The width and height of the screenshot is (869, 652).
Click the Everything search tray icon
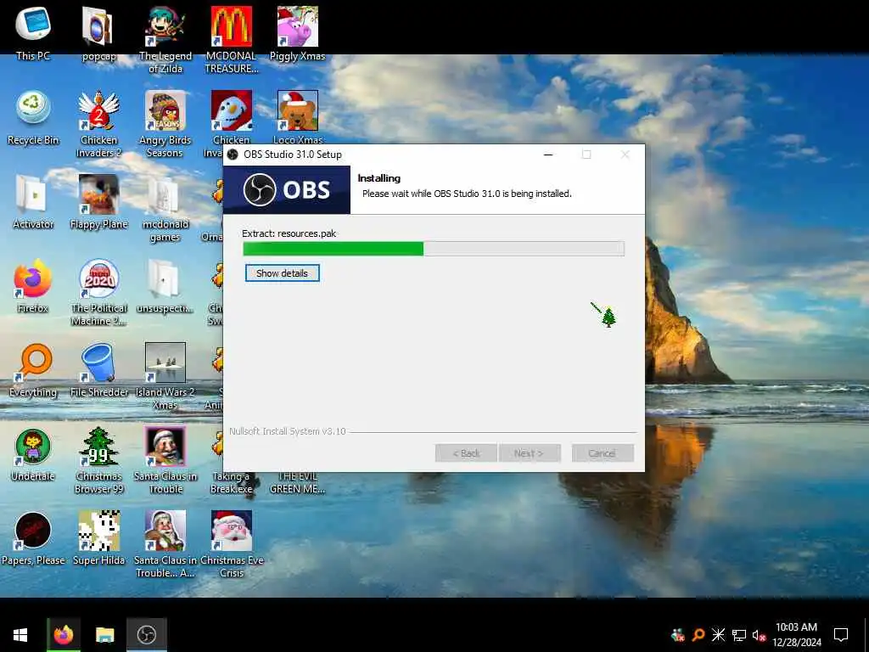pyautogui.click(x=698, y=635)
